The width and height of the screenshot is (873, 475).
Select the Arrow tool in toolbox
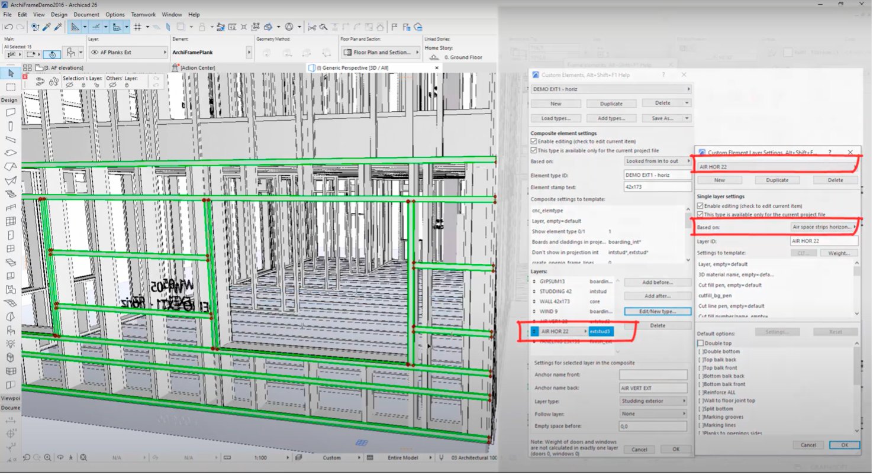tap(10, 73)
